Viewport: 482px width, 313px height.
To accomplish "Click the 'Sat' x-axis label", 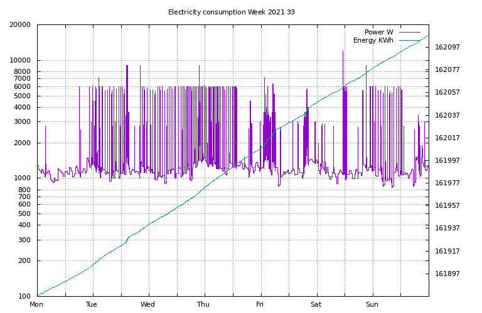I will pyautogui.click(x=316, y=305).
